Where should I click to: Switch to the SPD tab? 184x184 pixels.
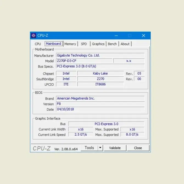click(x=84, y=44)
